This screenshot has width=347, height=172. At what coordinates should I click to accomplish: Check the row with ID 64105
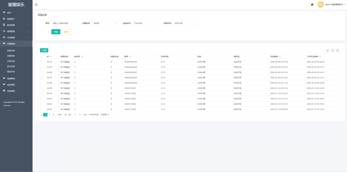coord(41,88)
